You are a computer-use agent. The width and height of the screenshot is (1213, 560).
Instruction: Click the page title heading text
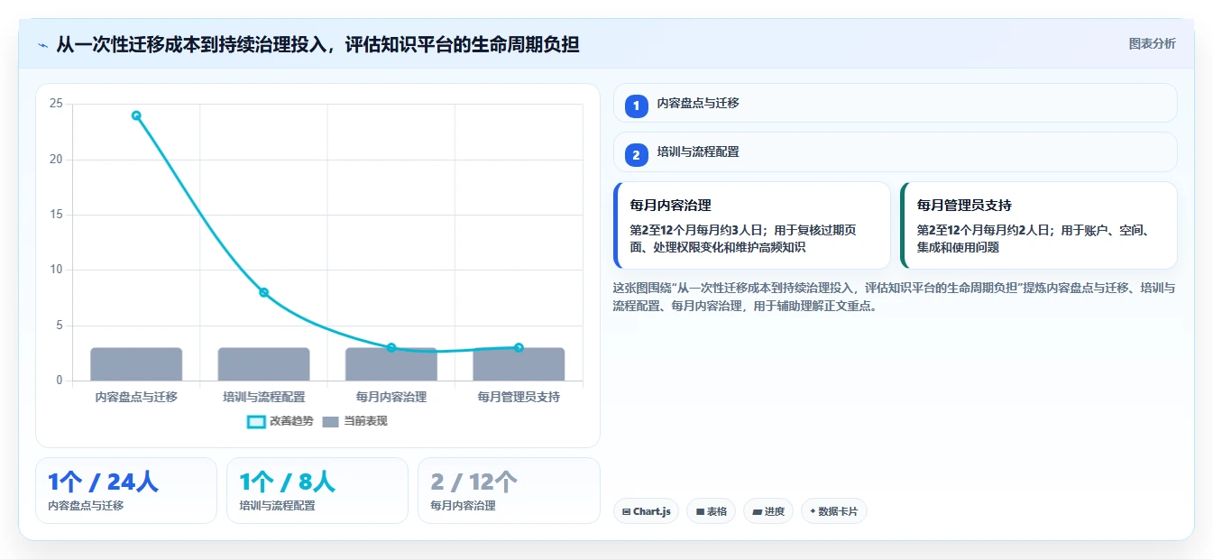click(x=317, y=44)
